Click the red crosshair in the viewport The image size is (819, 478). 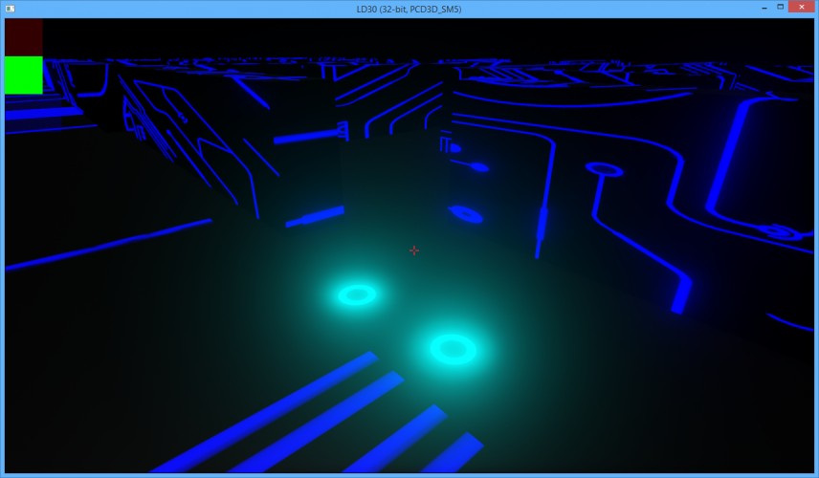pyautogui.click(x=414, y=250)
